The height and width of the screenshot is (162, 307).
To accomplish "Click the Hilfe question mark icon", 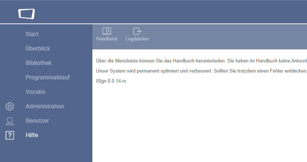I will [9, 135].
